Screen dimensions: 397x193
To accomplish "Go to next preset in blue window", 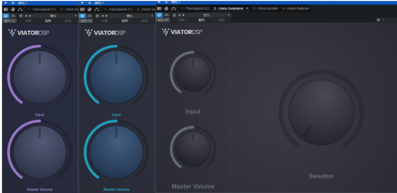I will 107,16.
